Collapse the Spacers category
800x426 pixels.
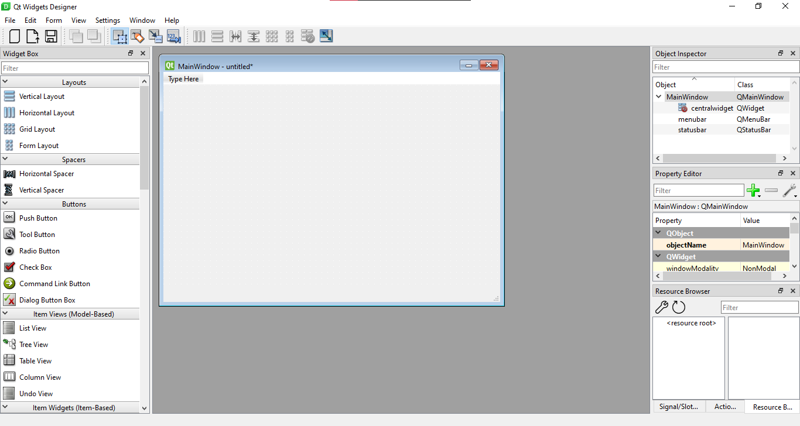(x=5, y=159)
